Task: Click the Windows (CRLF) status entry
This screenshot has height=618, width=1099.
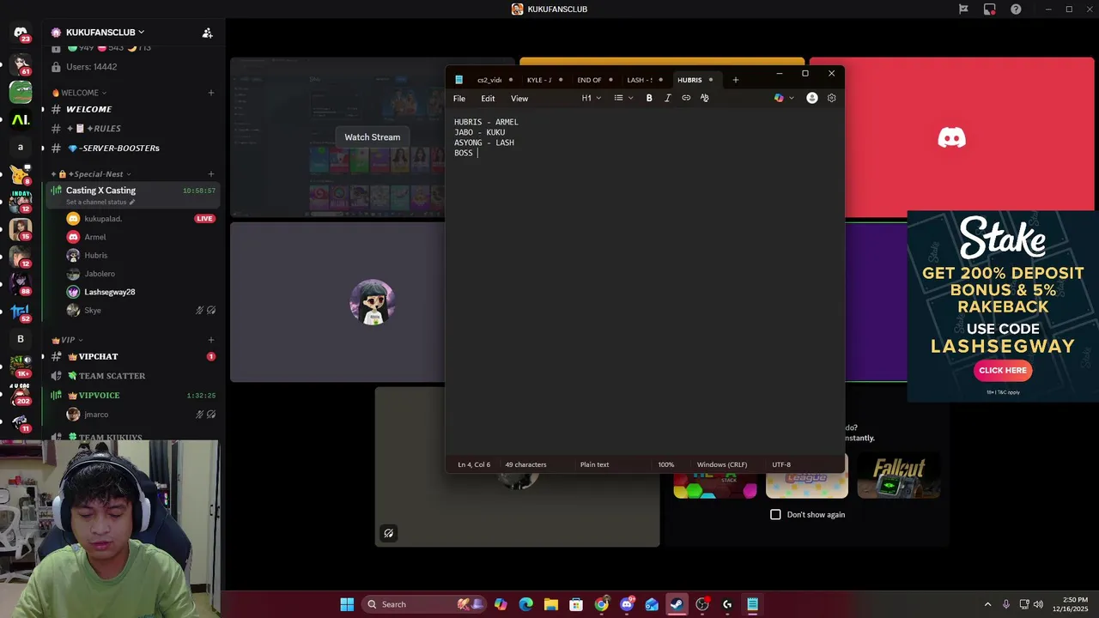Action: 721,464
